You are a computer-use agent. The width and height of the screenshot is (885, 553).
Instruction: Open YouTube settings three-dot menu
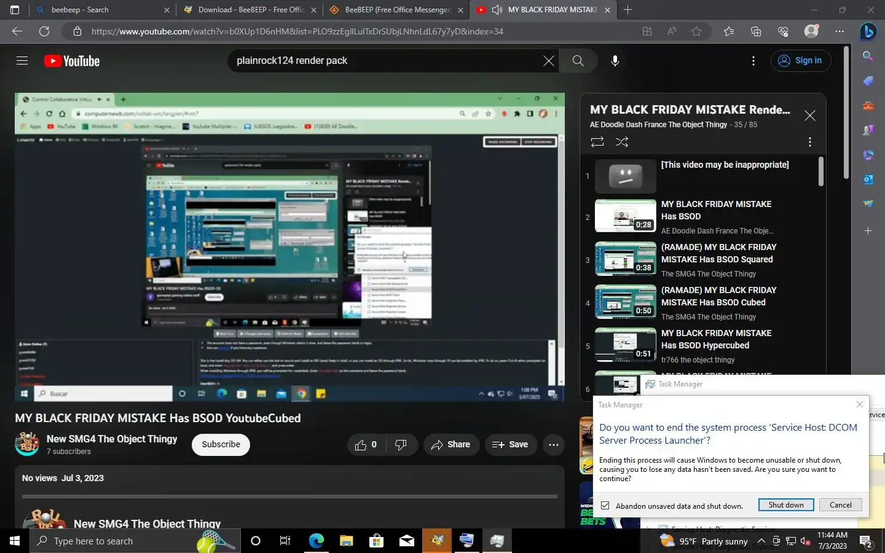coord(753,61)
